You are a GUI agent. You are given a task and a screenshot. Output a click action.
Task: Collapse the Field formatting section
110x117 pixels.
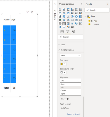tap(71, 50)
